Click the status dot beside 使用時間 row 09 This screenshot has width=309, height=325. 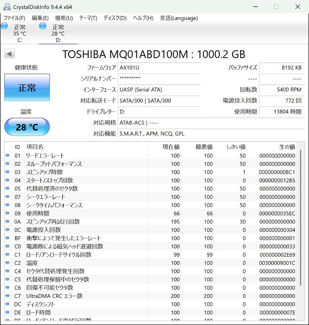click(8, 213)
